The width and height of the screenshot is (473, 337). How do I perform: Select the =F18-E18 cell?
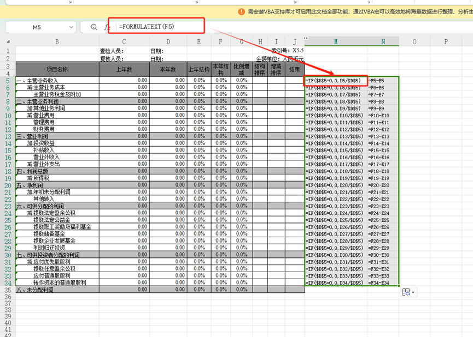coord(383,171)
